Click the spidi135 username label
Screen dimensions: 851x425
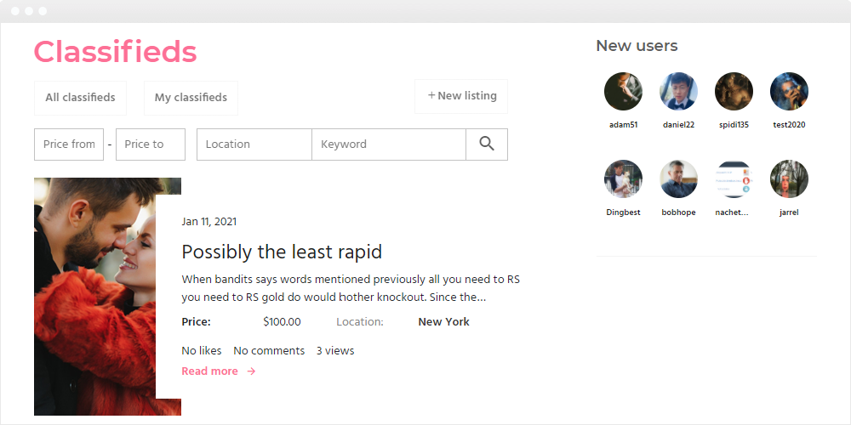(x=734, y=125)
